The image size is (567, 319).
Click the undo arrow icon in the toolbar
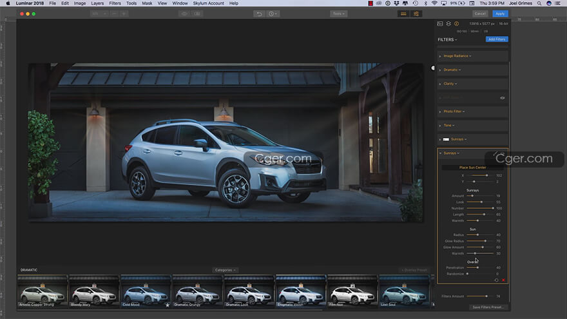tap(259, 14)
